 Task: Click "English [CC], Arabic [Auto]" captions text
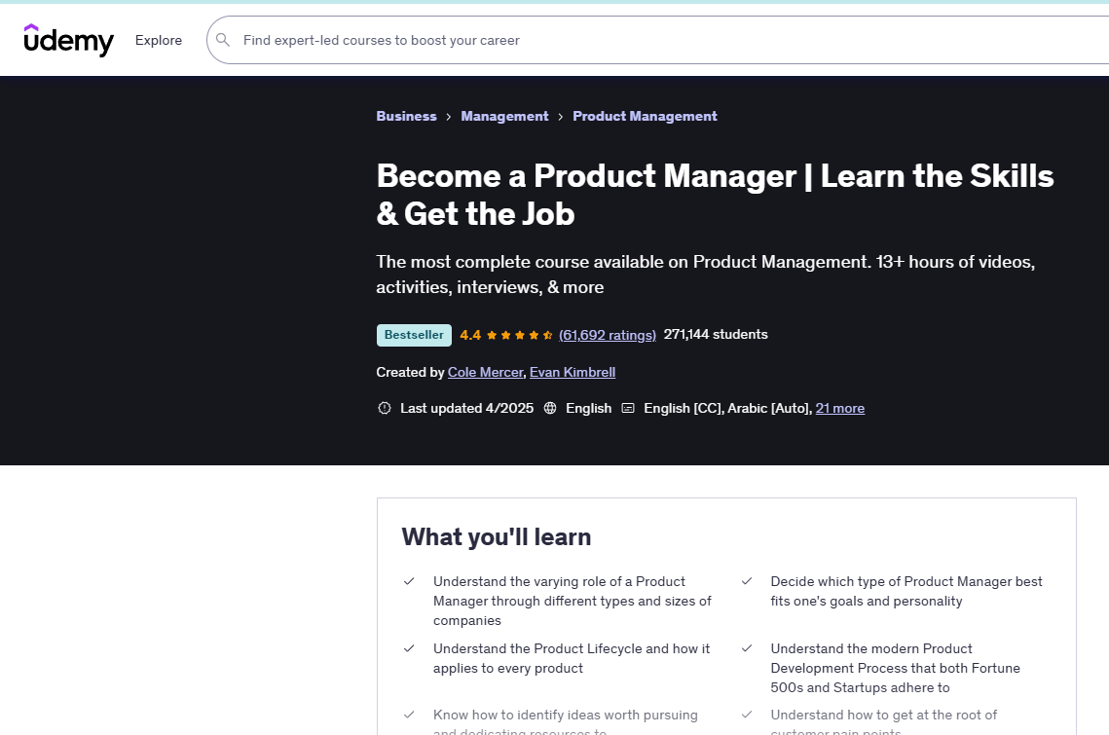(x=727, y=408)
